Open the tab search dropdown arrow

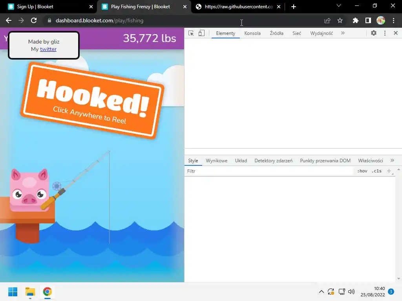pyautogui.click(x=339, y=5)
